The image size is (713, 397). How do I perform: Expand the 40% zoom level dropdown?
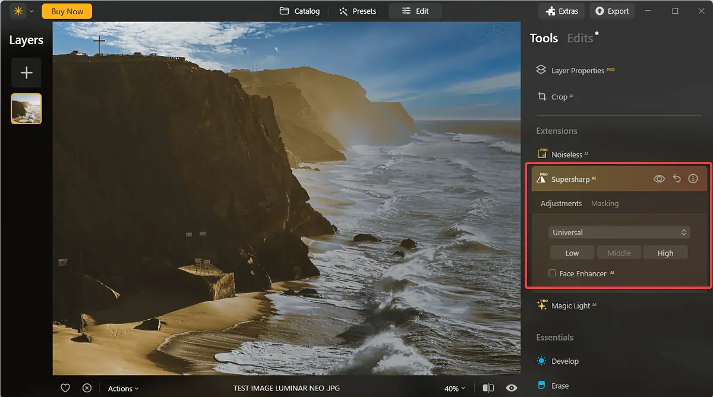(455, 389)
